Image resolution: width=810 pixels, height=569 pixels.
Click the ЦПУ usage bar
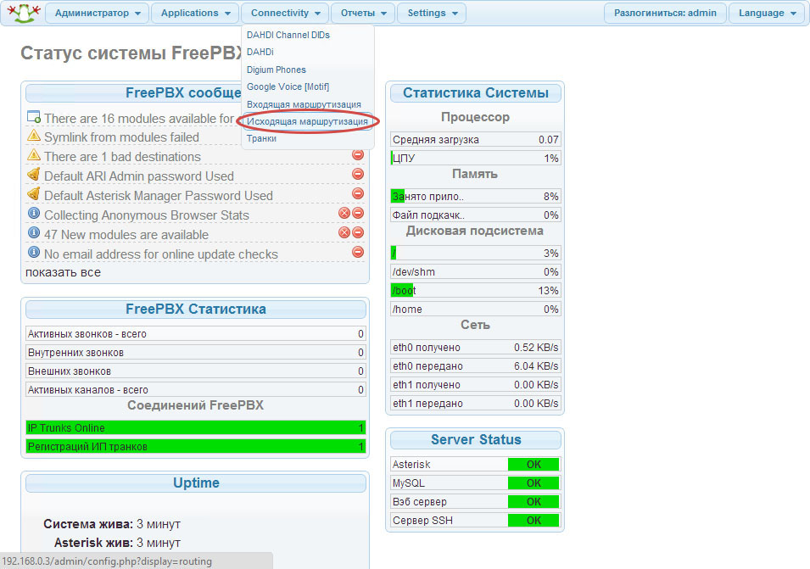475,158
